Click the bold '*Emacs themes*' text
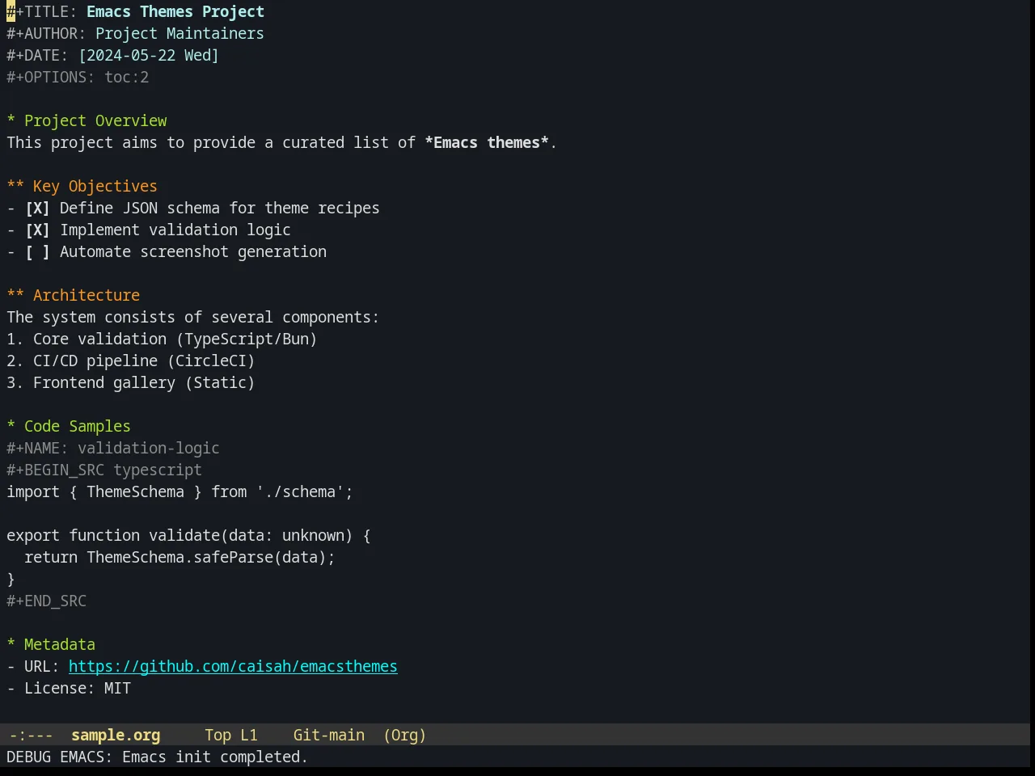This screenshot has height=776, width=1035. pyautogui.click(x=487, y=143)
